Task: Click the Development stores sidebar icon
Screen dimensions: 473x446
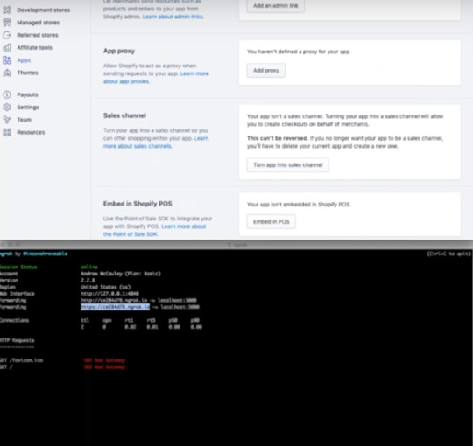Action: click(x=7, y=10)
